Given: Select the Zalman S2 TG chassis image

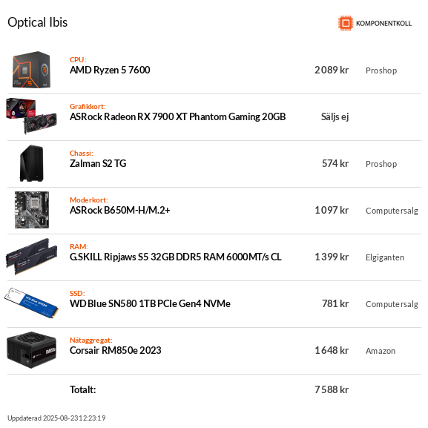Looking at the screenshot, I should click(31, 163).
